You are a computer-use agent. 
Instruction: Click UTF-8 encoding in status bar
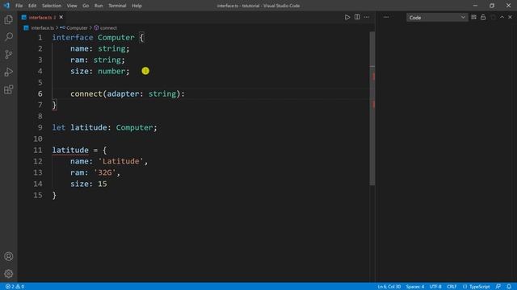click(x=435, y=287)
